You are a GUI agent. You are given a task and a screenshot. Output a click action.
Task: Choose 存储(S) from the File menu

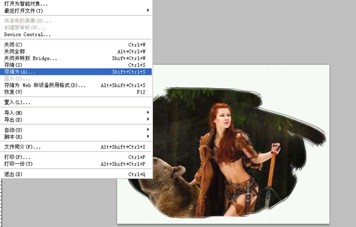13,65
